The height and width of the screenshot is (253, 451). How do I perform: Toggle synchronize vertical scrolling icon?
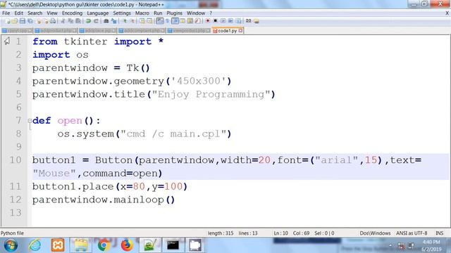pyautogui.click(x=142, y=21)
